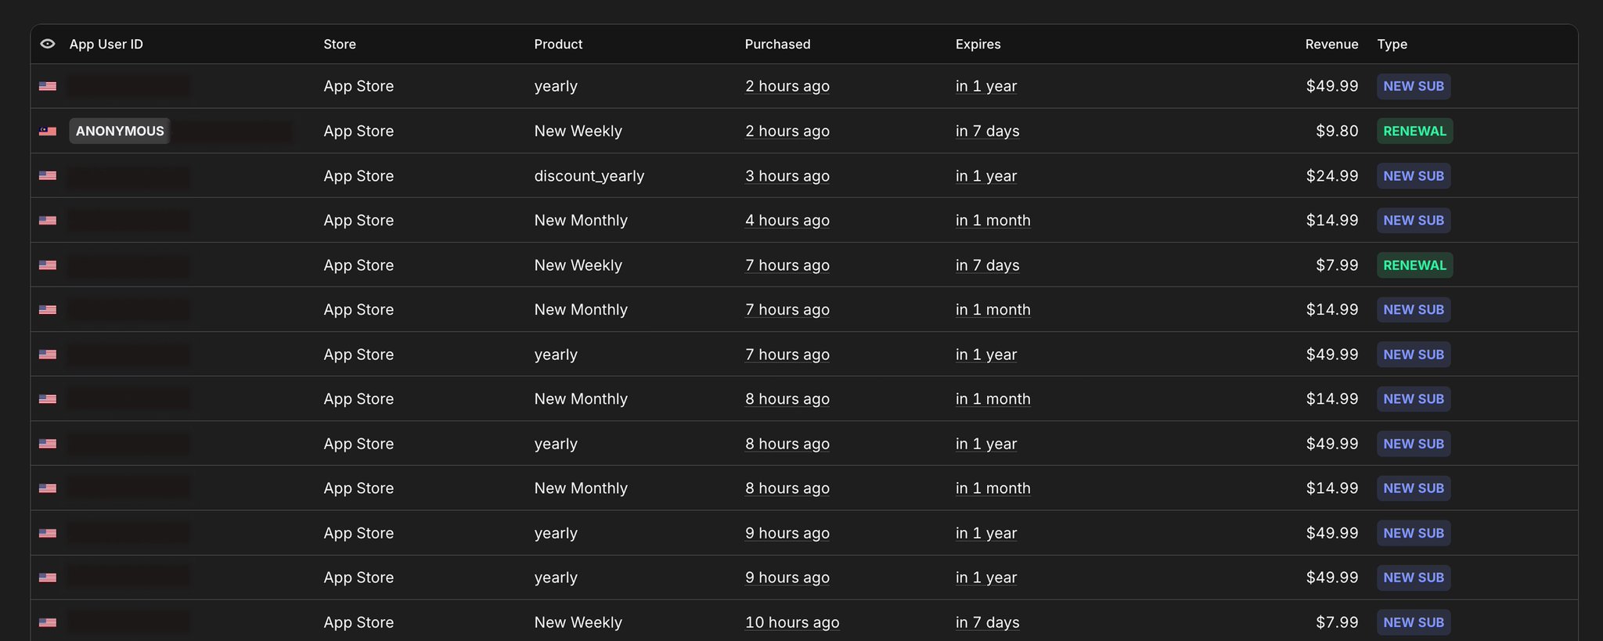The image size is (1603, 641).
Task: Click "in 7 days" expiry in ANONYMOUS row
Action: pyautogui.click(x=987, y=131)
